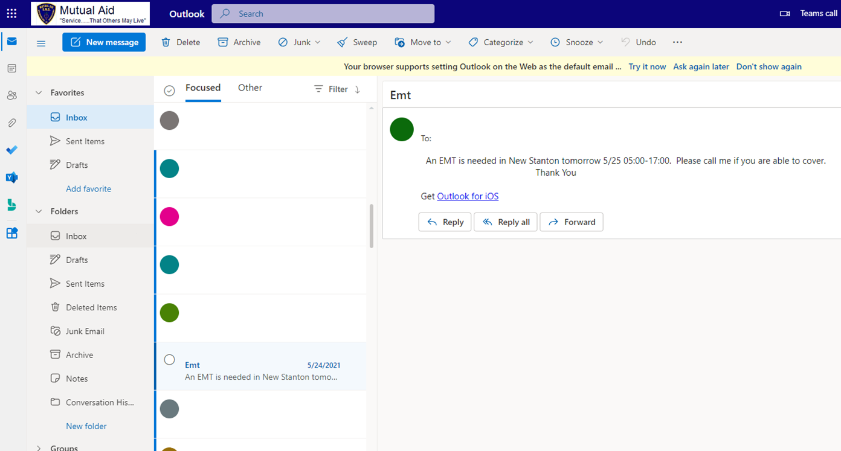Open the Filter menu
Image resolution: width=841 pixels, height=451 pixels.
pyautogui.click(x=330, y=89)
